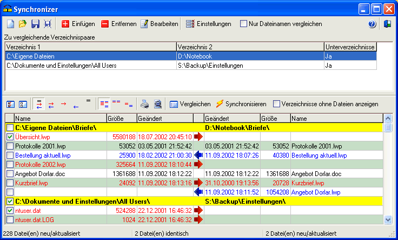
Task: Click the D:\Notebook cell
Action: [x=250, y=56]
